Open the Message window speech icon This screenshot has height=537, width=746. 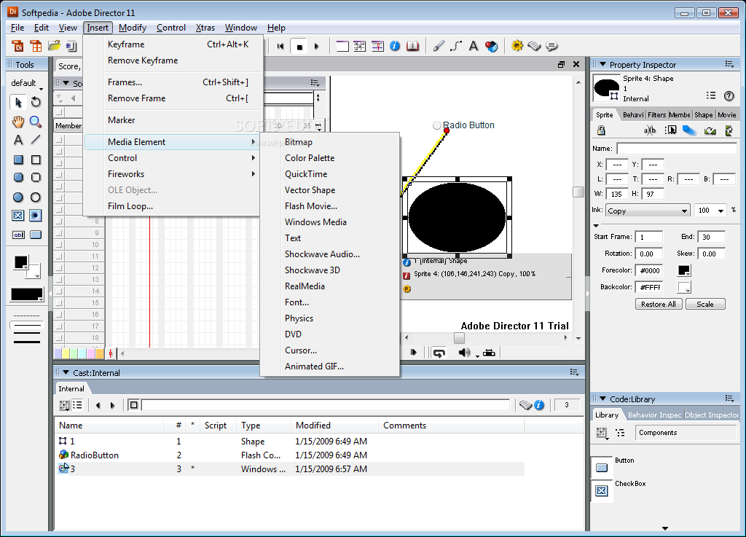point(552,46)
